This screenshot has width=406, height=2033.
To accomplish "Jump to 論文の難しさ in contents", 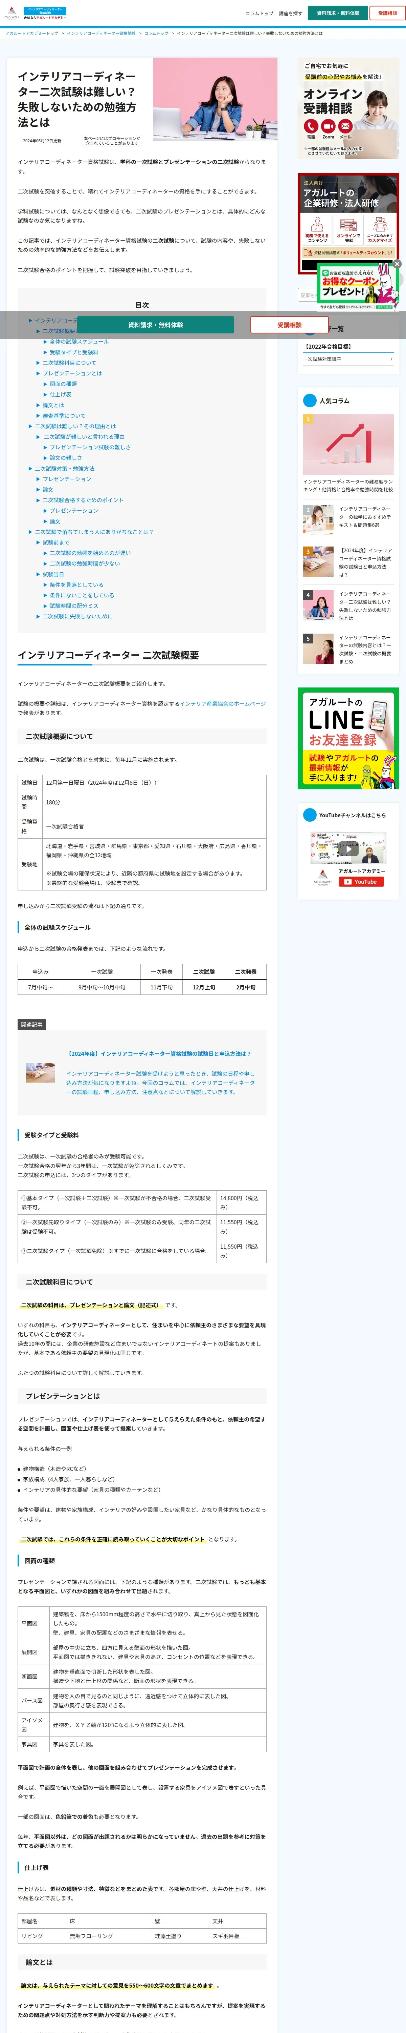I will (65, 458).
